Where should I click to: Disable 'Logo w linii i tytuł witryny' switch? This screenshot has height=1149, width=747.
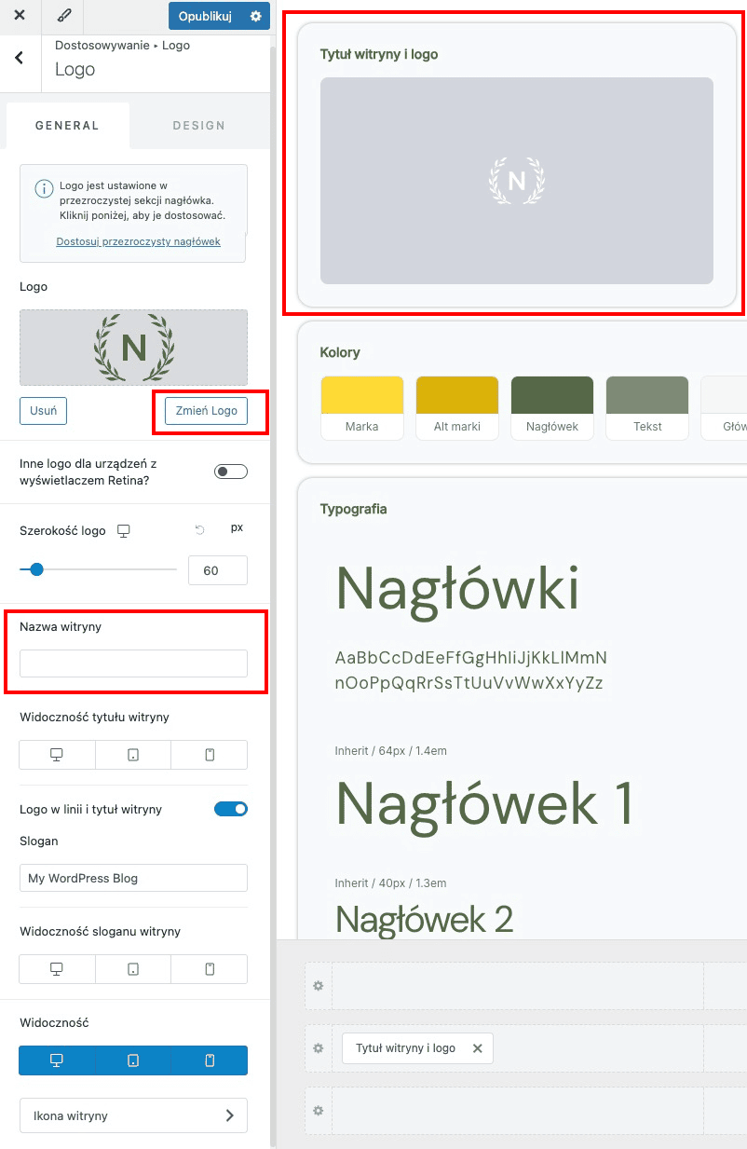[x=230, y=809]
